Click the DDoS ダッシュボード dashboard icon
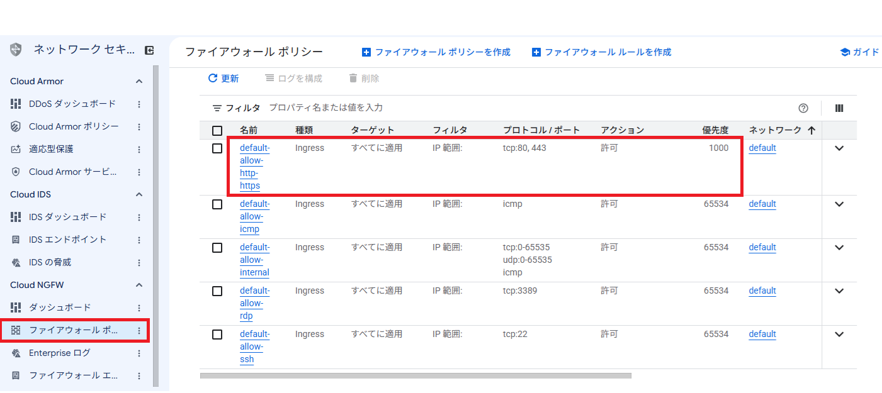The width and height of the screenshot is (882, 393). pos(16,104)
